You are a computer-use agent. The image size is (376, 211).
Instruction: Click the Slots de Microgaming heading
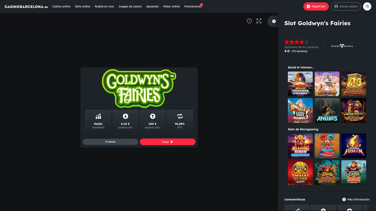(303, 129)
